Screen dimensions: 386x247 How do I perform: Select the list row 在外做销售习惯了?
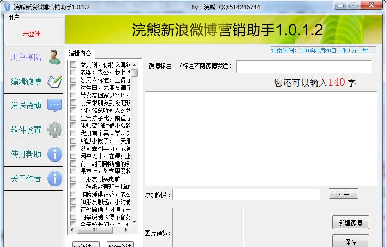(x=105, y=209)
